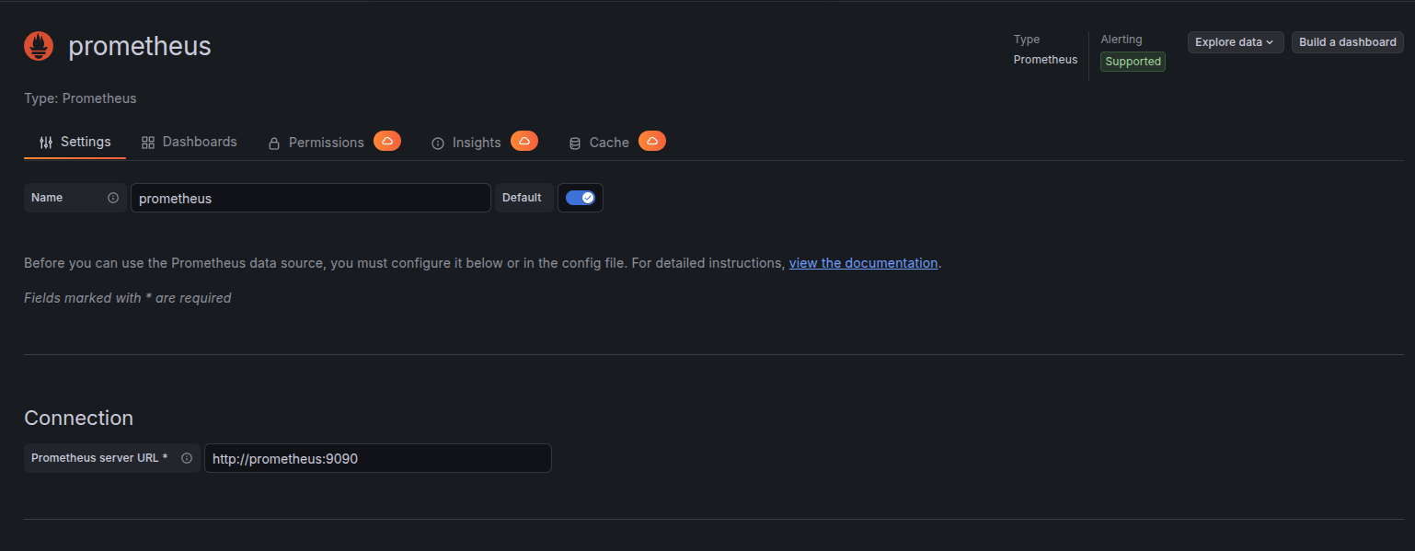Open the Insights tab
1415x551 pixels.
(x=476, y=143)
